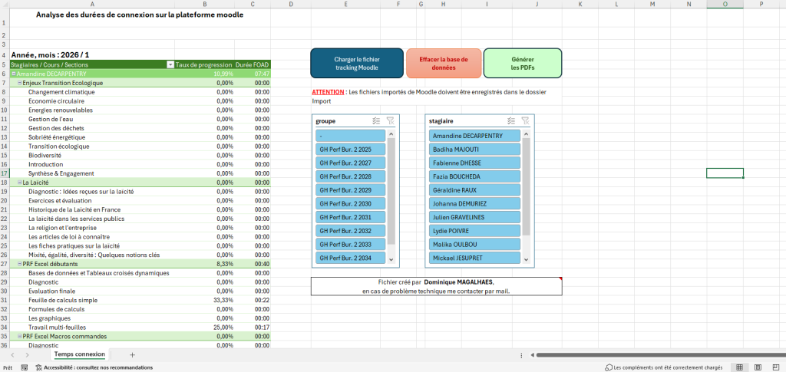Click the Durée FOAD header cell
This screenshot has width=786, height=372.
coord(252,64)
